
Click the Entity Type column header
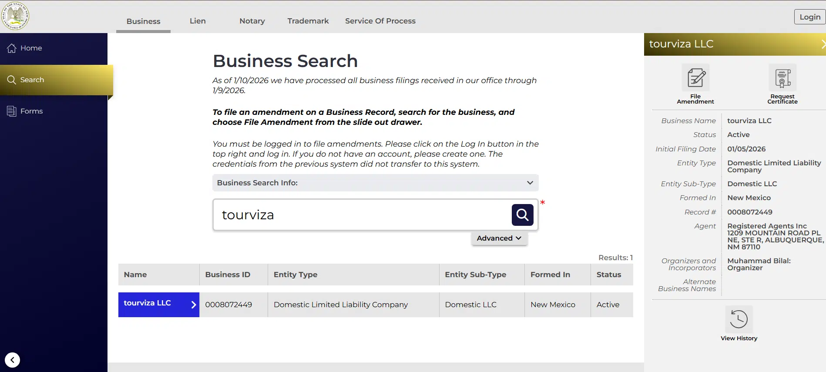tap(295, 275)
